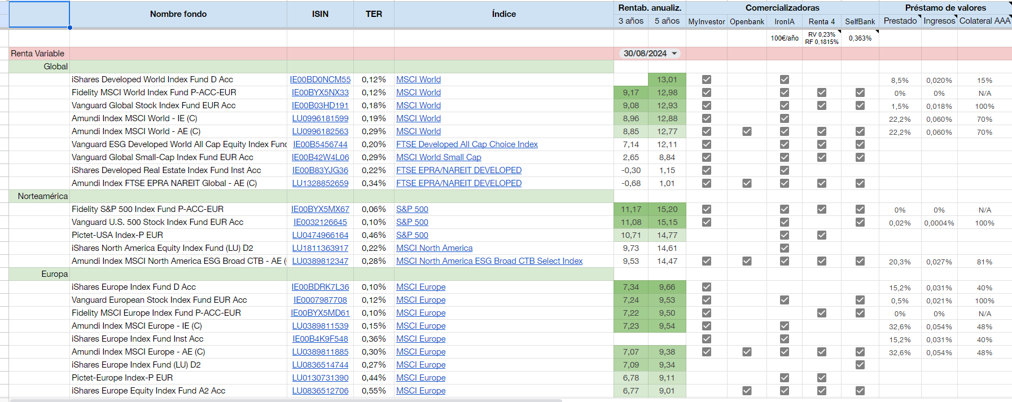
Task: Select the Renta Variable section cell
Action: click(x=39, y=54)
